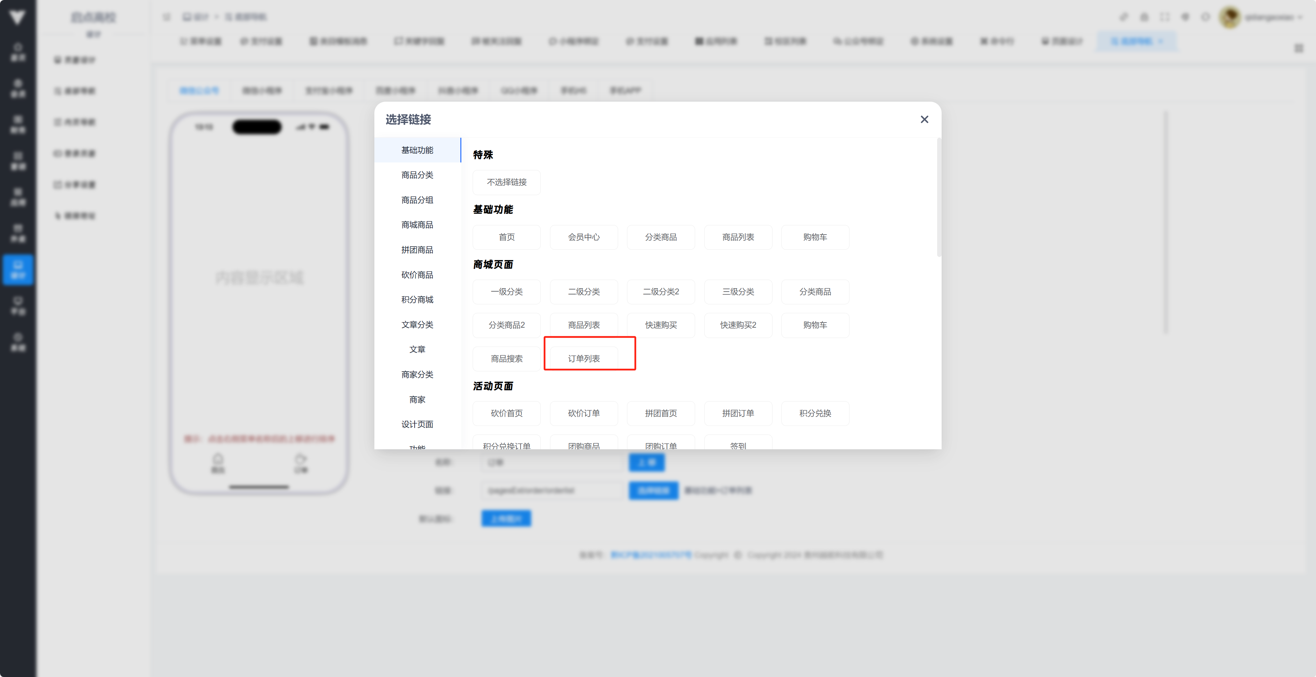Select 拼团商品 in the left list
Image resolution: width=1316 pixels, height=677 pixels.
point(417,250)
